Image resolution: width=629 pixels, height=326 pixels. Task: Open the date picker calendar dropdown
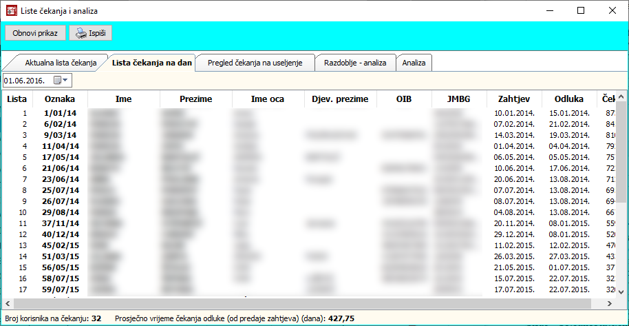tap(61, 81)
